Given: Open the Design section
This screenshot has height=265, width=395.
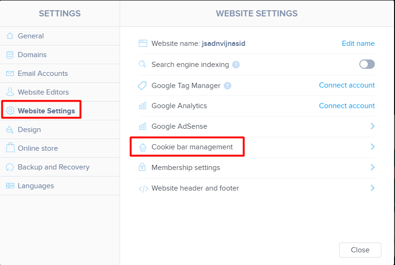Looking at the screenshot, I should pyautogui.click(x=60, y=130).
